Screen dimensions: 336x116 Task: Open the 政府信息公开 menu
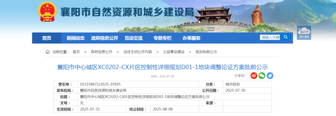[105, 38]
